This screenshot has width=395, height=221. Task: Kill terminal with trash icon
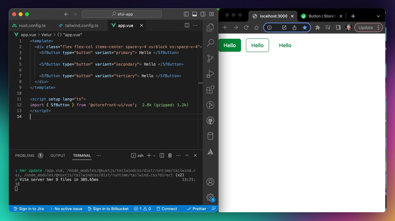(170, 156)
